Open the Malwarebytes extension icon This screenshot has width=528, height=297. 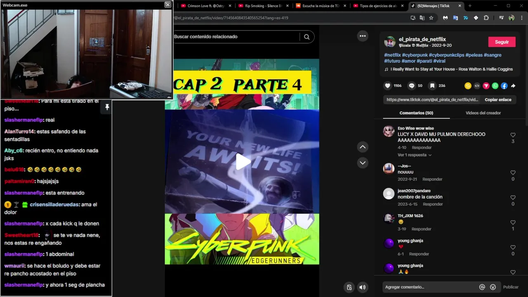click(x=445, y=18)
